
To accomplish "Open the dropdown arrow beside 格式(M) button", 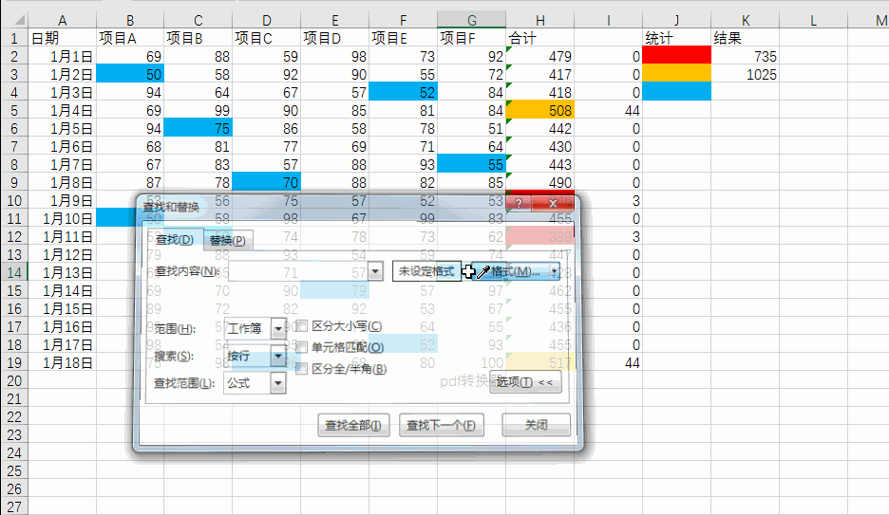I will (x=554, y=271).
